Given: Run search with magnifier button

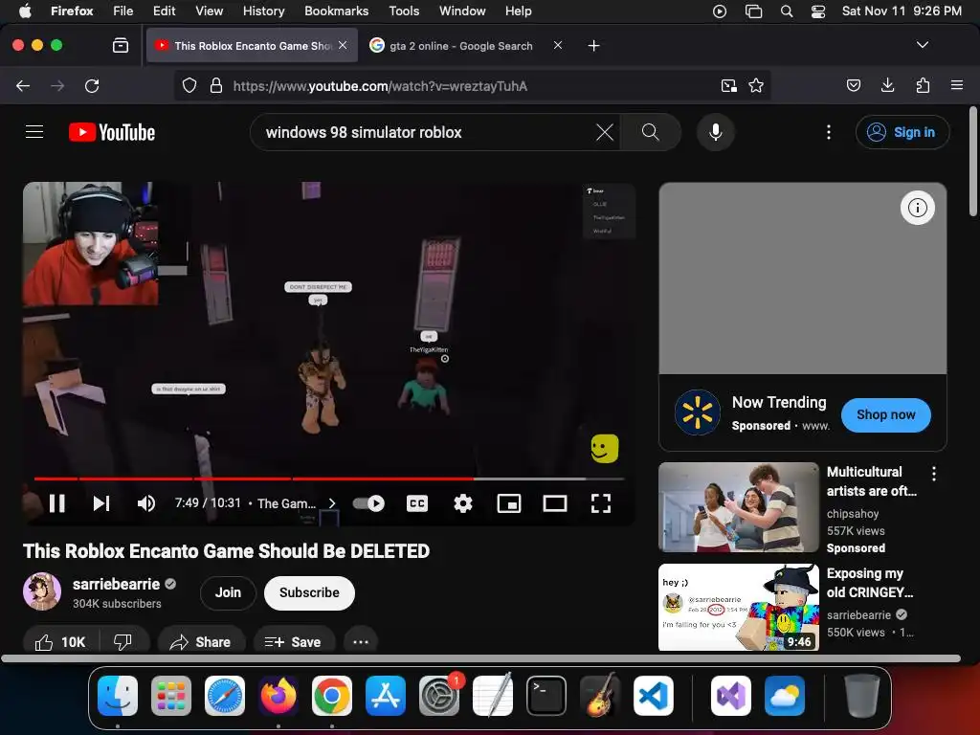Looking at the screenshot, I should click(x=650, y=132).
